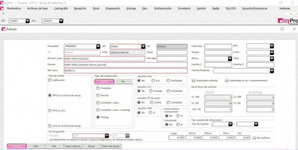
Task: Select Completo extraction type
Action: tap(98, 88)
